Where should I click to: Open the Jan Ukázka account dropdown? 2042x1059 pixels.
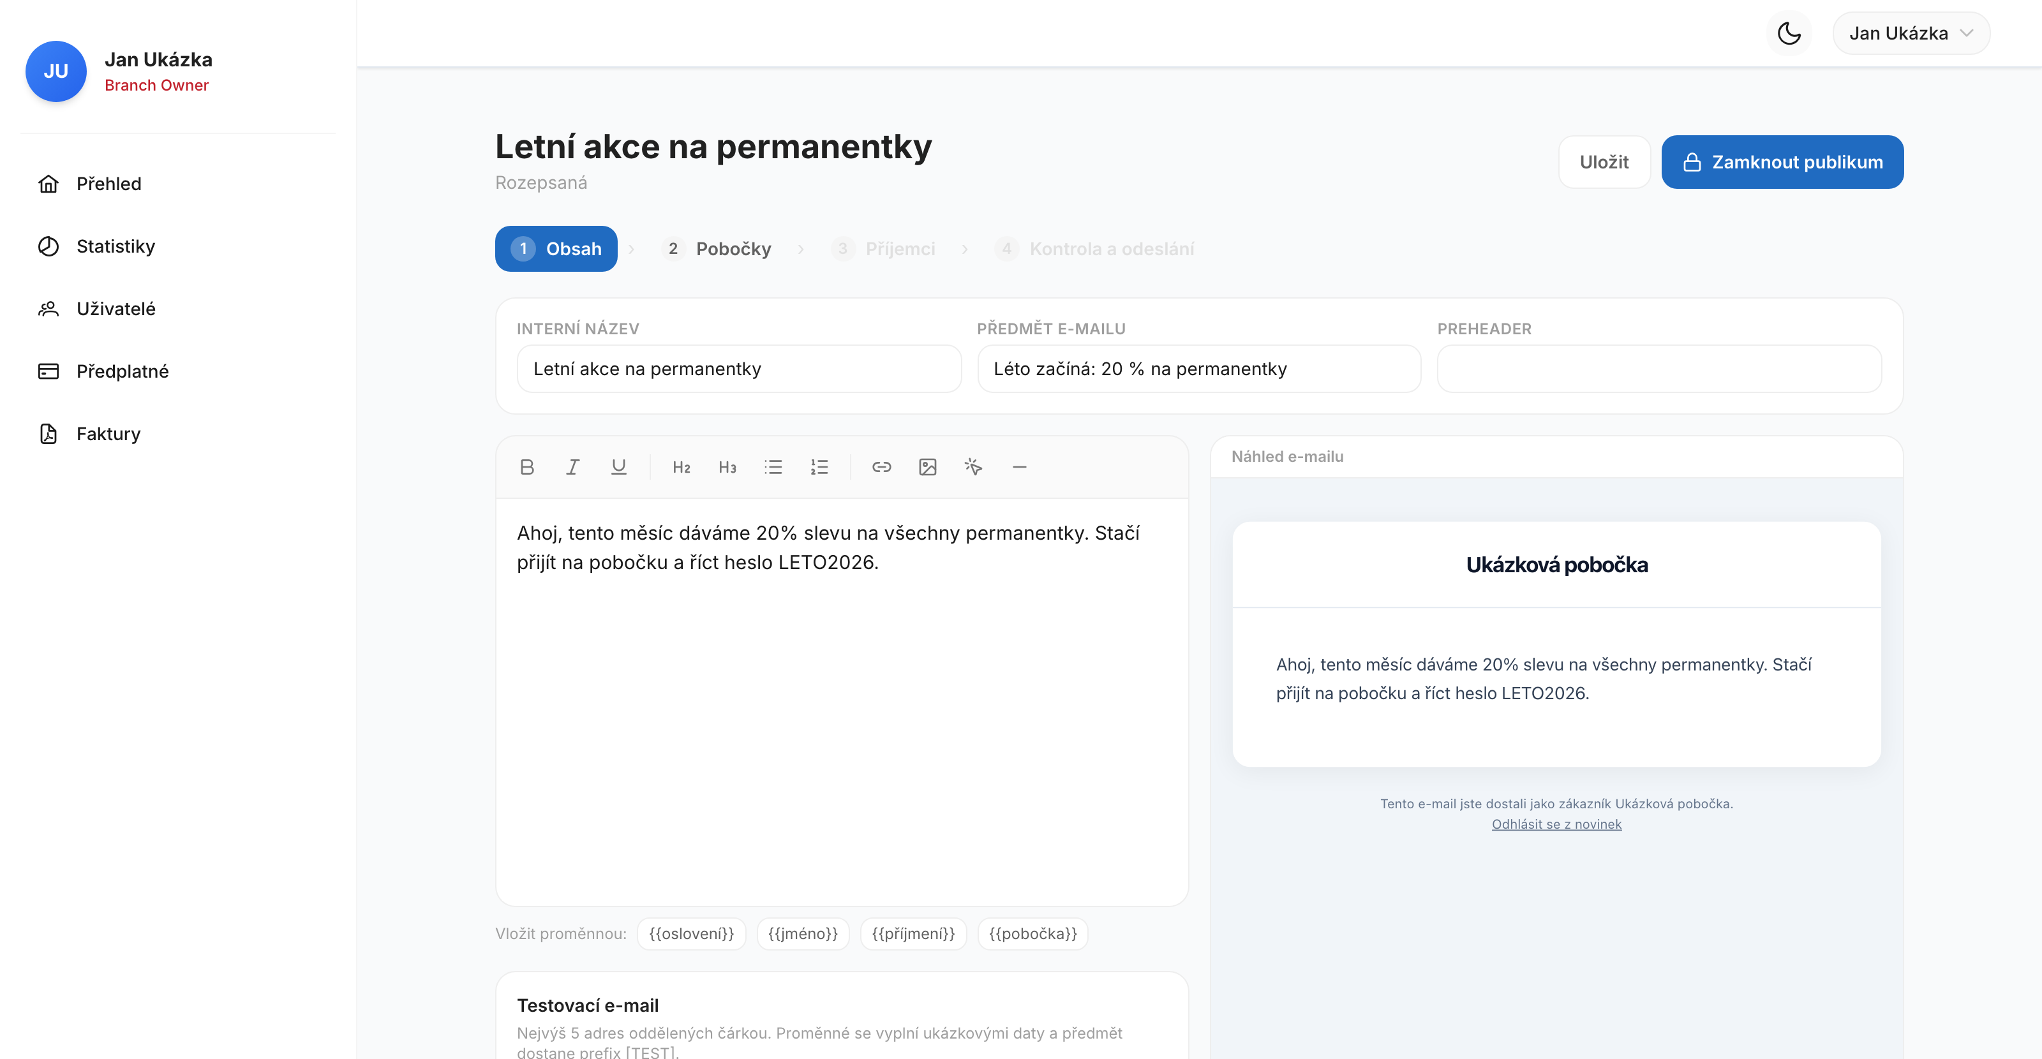(1911, 33)
